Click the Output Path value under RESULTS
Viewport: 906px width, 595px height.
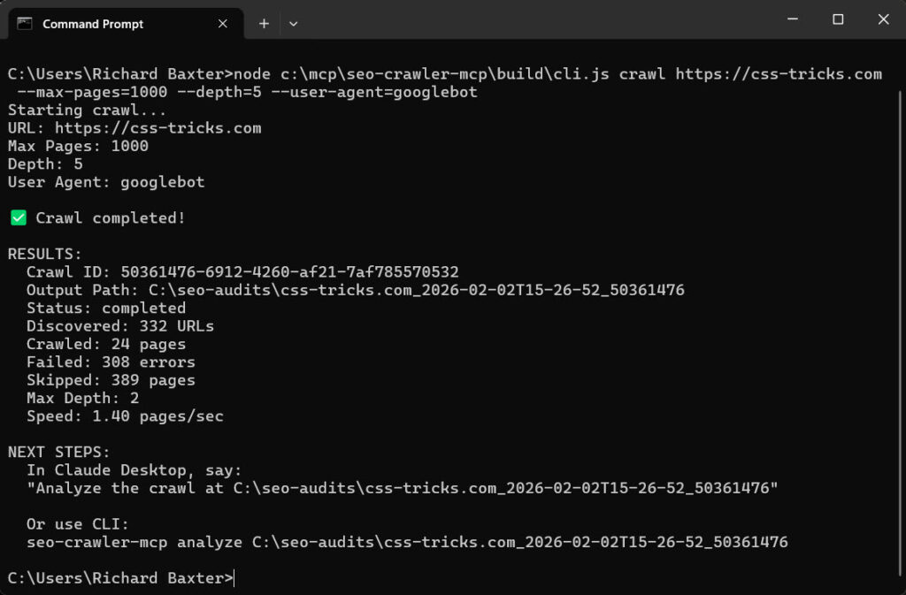click(x=414, y=290)
